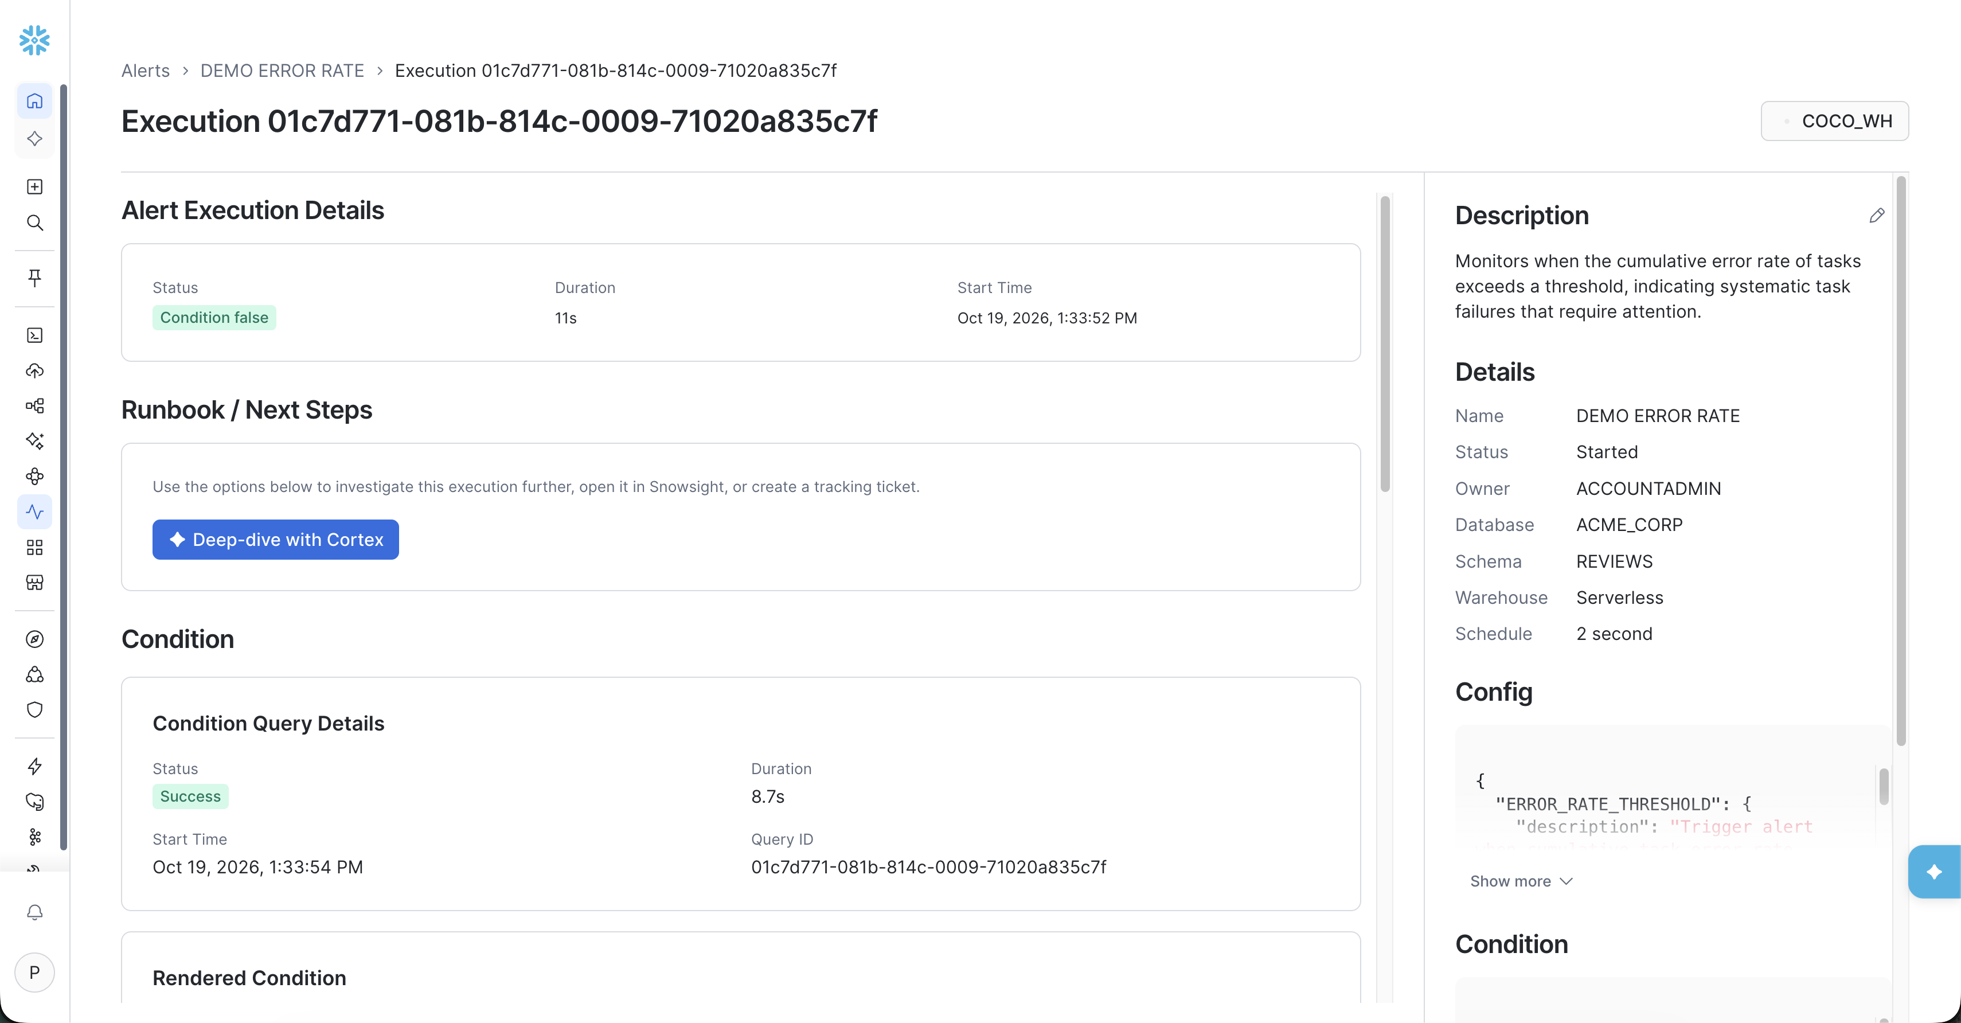The width and height of the screenshot is (1961, 1023).
Task: Open the four-point star sidebar icon
Action: pyautogui.click(x=34, y=139)
